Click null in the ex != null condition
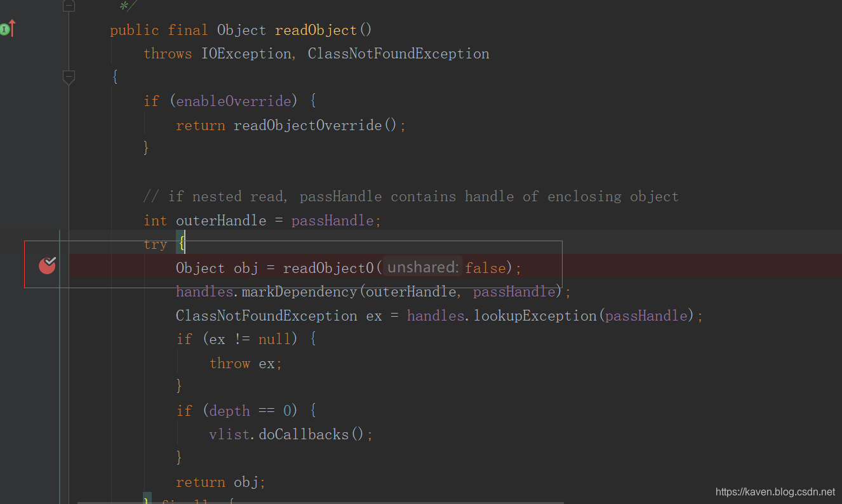842x504 pixels. (x=274, y=340)
